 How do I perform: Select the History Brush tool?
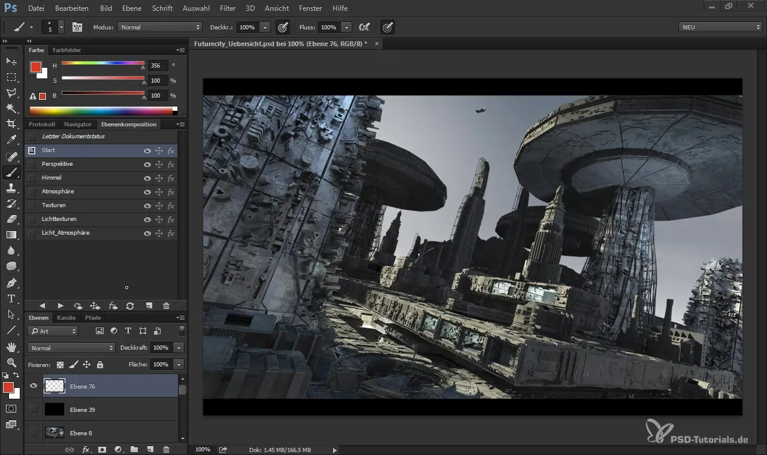11,204
